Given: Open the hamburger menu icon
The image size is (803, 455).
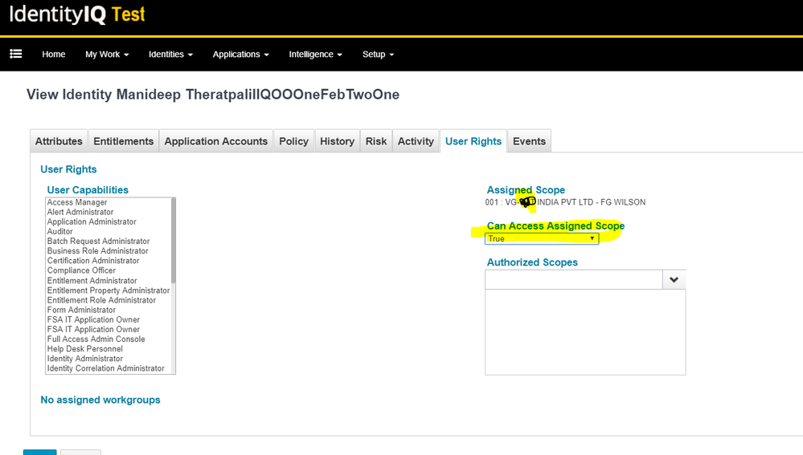Looking at the screenshot, I should 15,54.
